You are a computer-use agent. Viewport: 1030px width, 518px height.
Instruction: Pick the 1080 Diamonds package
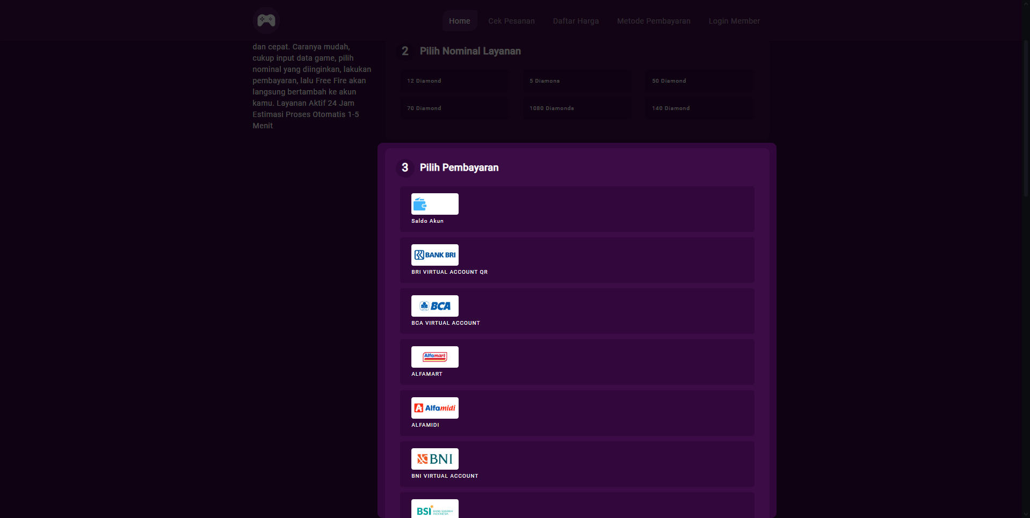(577, 108)
